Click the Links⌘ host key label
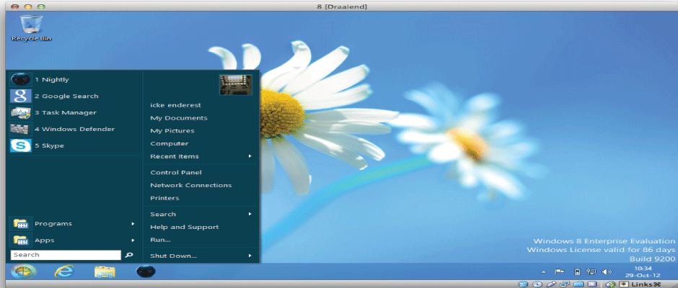 [646, 284]
